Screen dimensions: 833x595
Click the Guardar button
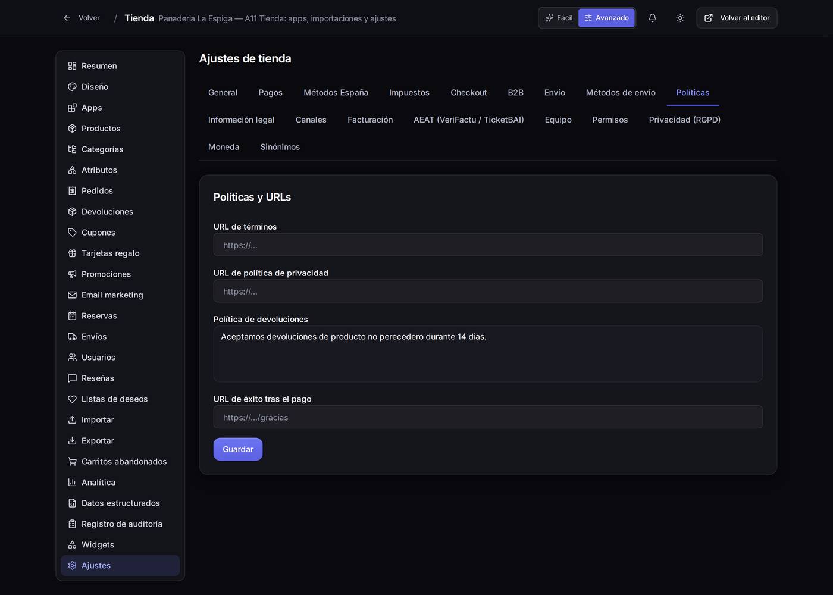[x=238, y=449]
